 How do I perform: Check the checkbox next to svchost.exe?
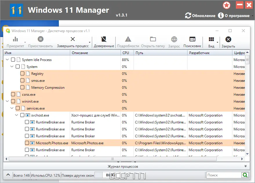point(22,115)
